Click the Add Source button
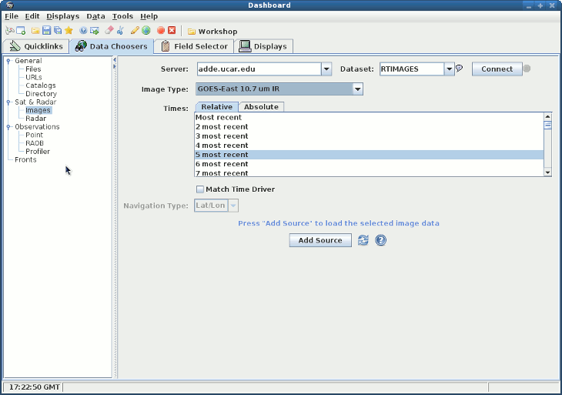Viewport: 562px width, 395px height. tap(319, 240)
